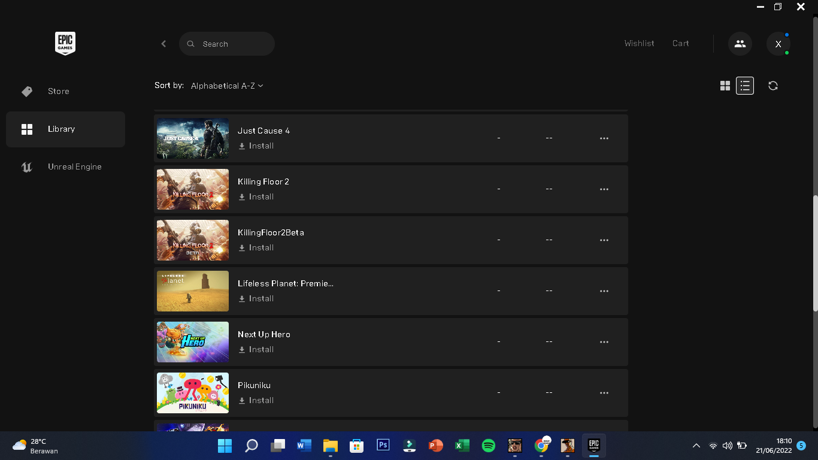Click the Epic Games logo

[65, 44]
